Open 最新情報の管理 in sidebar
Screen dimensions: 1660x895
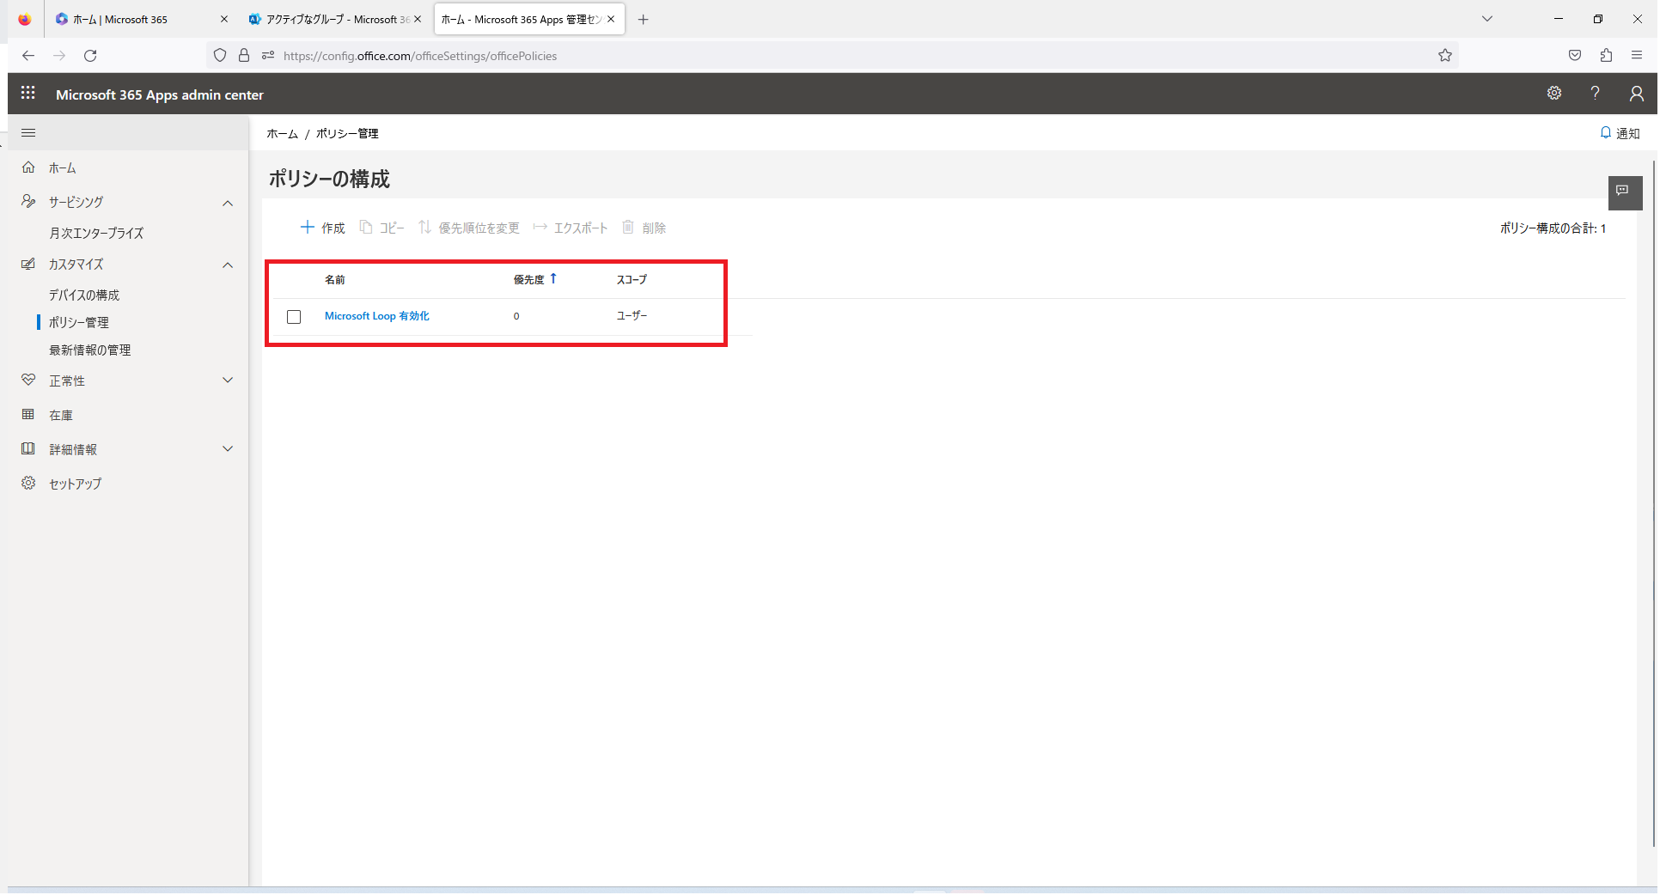point(90,350)
